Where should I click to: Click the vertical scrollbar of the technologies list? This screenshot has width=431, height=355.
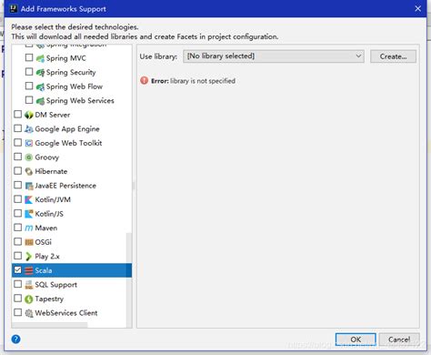tap(129, 279)
